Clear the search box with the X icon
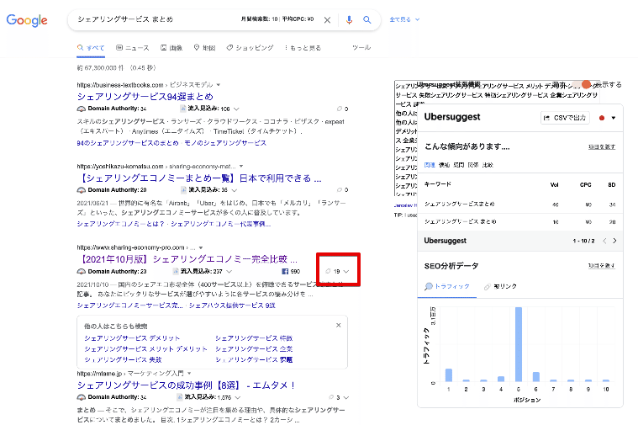 pos(327,20)
